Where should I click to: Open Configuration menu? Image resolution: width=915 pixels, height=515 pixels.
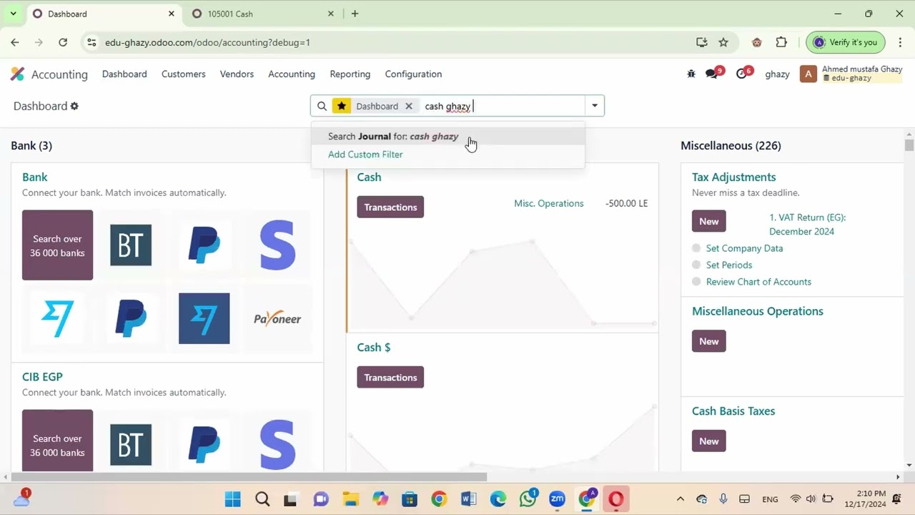coord(413,74)
